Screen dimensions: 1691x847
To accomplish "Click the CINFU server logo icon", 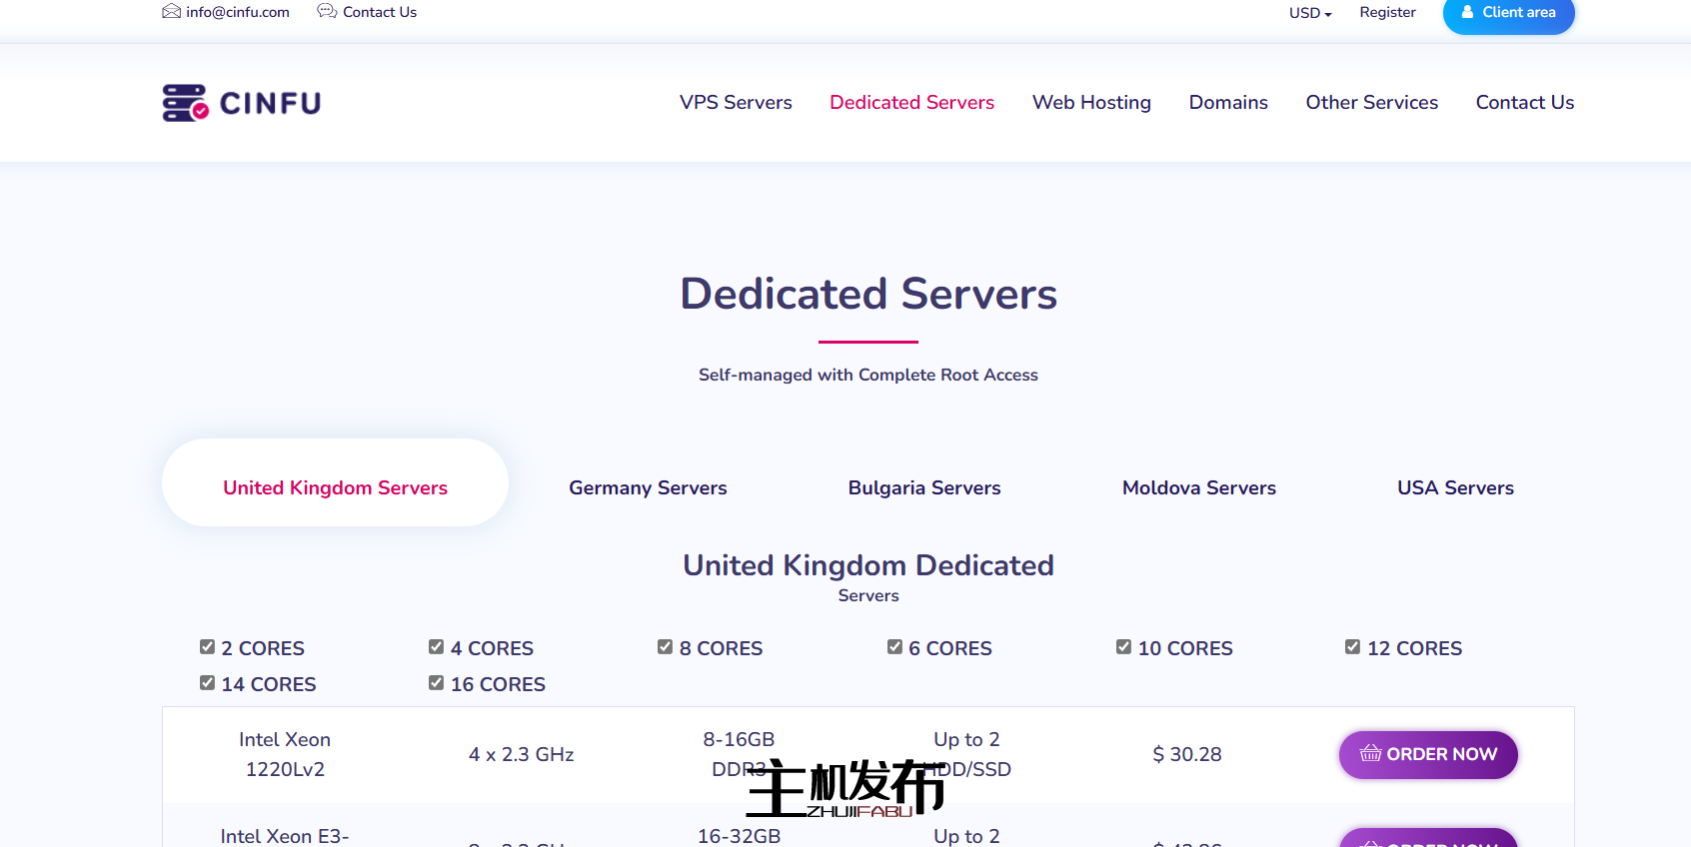I will 185,103.
